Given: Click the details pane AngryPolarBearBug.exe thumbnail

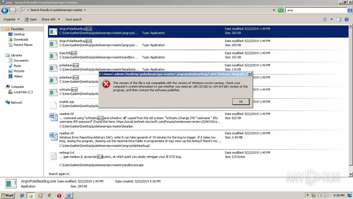Looking at the screenshot, I should pos(11,184).
